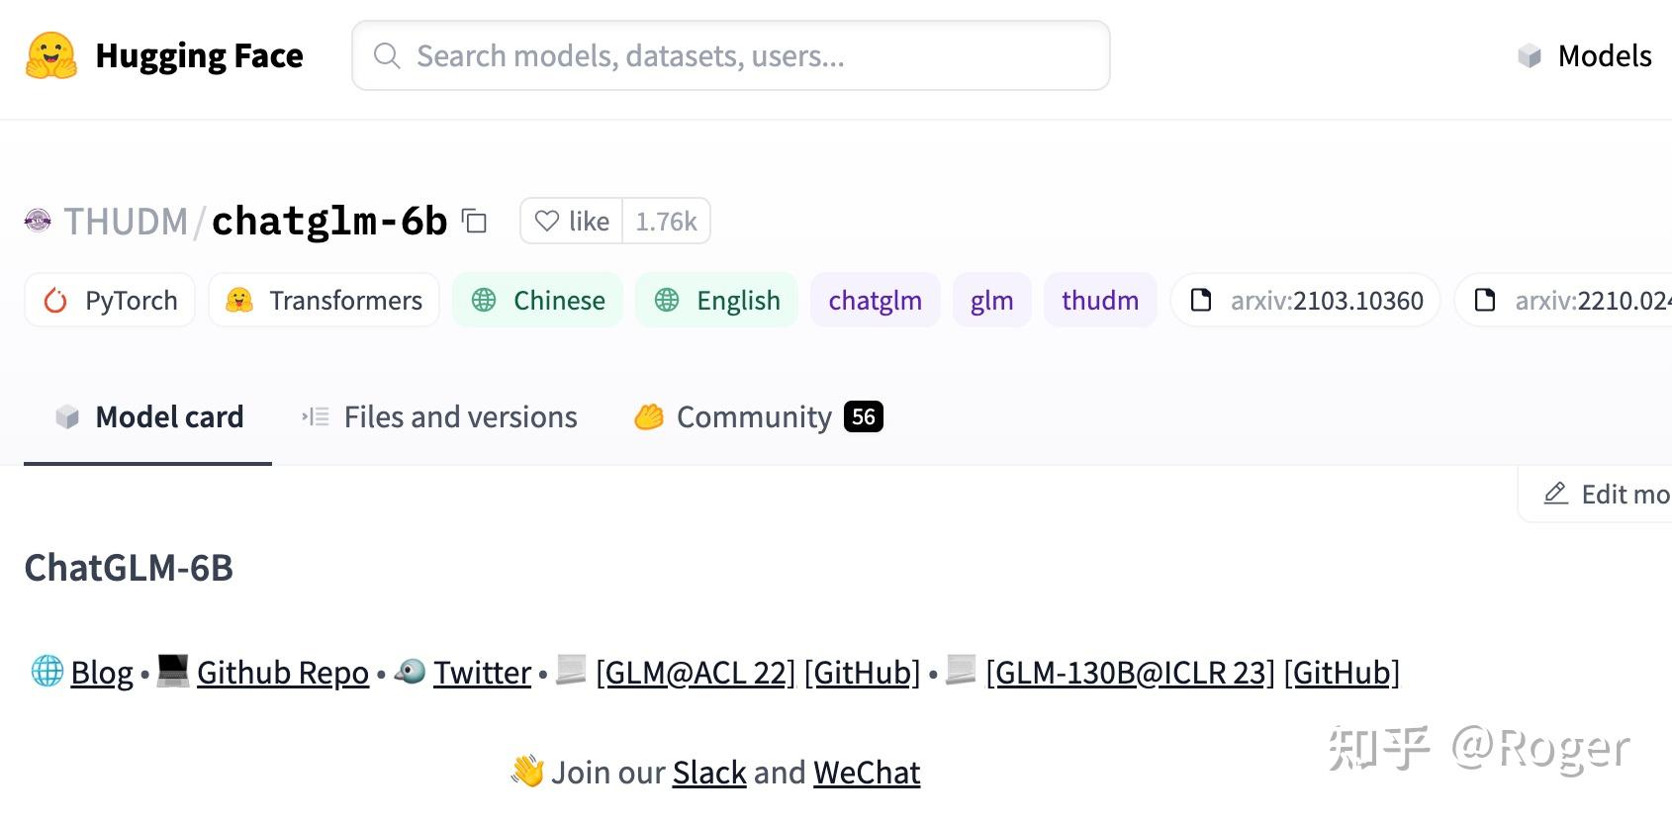Click the PyTorch flame icon

click(x=55, y=301)
